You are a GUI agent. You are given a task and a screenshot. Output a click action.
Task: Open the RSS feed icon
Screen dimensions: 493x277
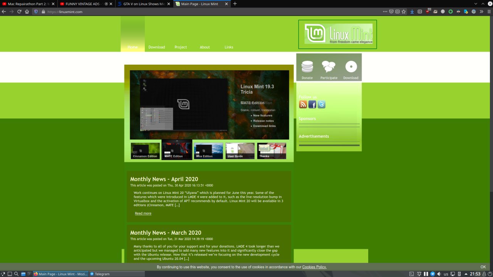coord(303,104)
